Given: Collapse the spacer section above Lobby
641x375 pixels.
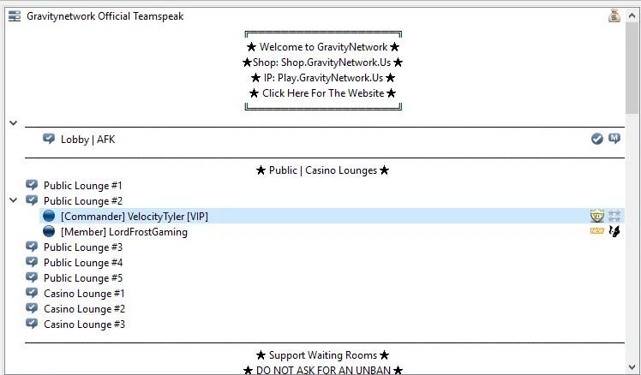Looking at the screenshot, I should (13, 123).
